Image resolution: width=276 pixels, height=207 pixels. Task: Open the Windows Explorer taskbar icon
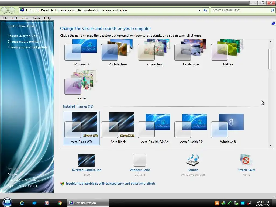click(x=34, y=203)
